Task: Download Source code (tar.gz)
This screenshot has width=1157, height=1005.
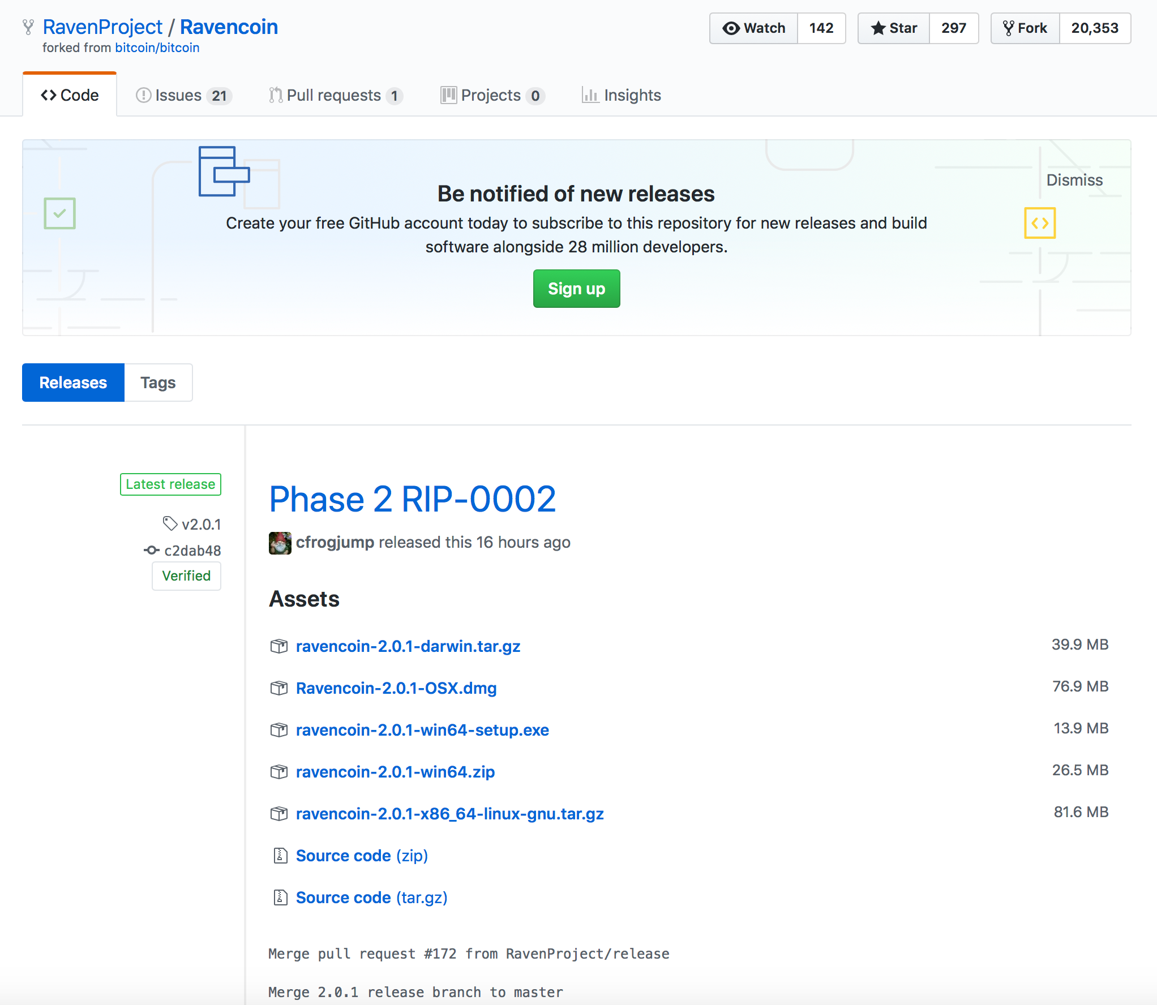Action: pos(372,897)
